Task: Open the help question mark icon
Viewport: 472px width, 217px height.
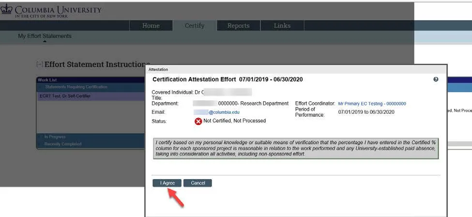Action: pyautogui.click(x=436, y=79)
